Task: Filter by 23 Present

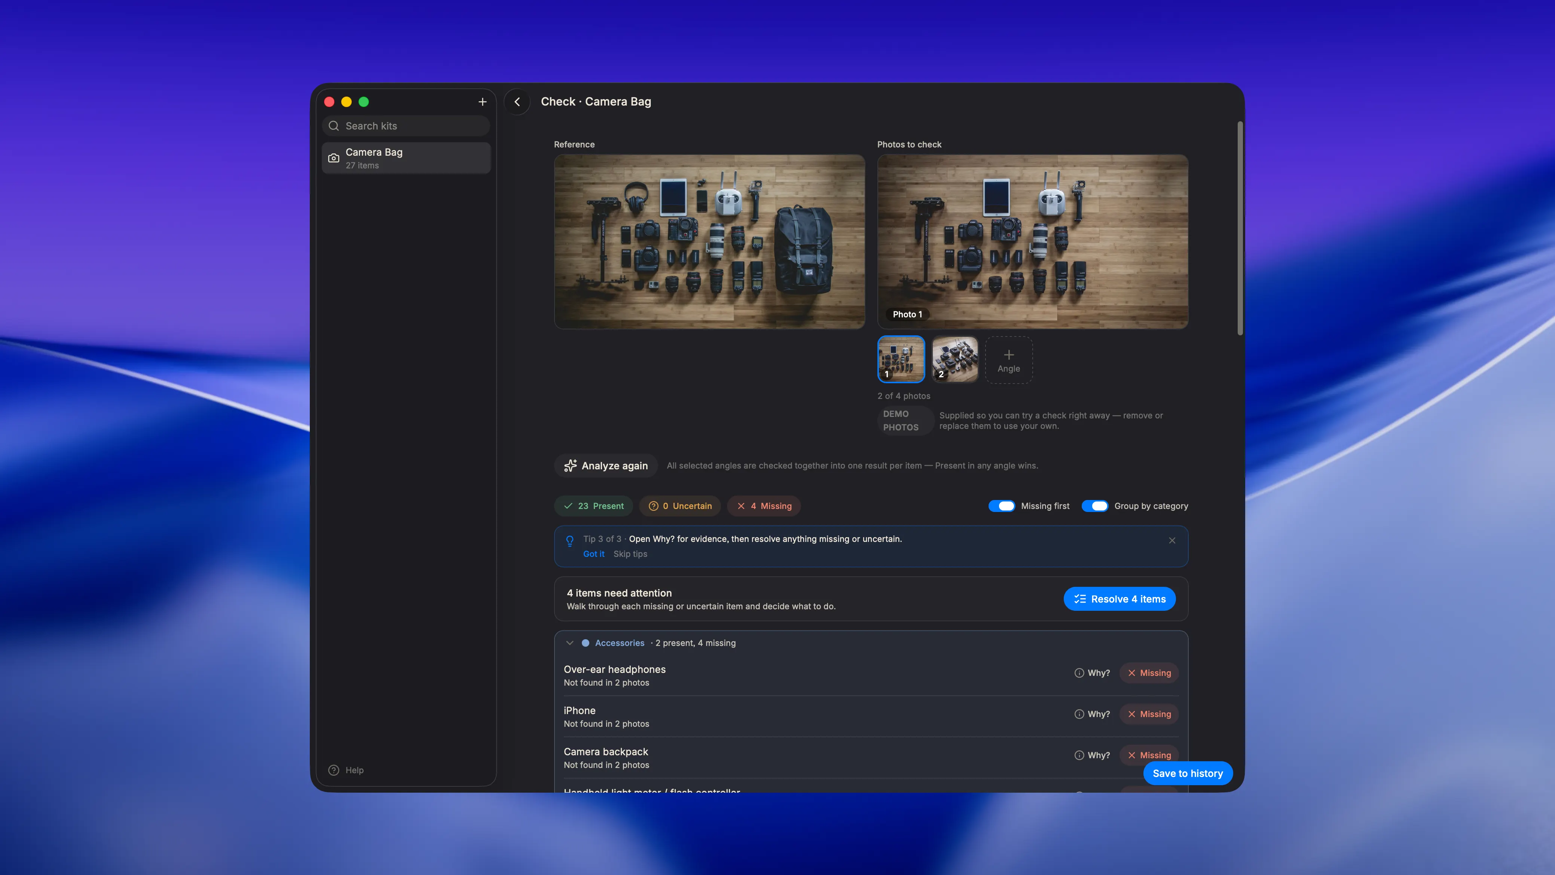Action: 593,506
